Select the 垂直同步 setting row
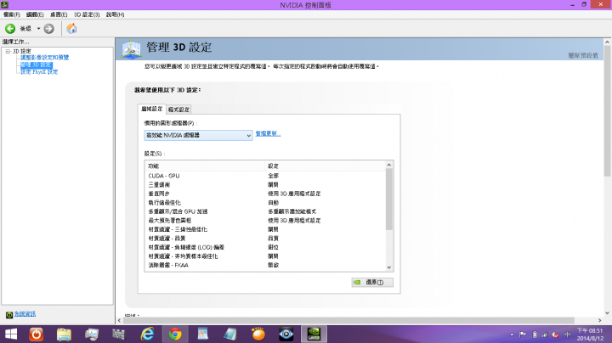 (x=264, y=194)
